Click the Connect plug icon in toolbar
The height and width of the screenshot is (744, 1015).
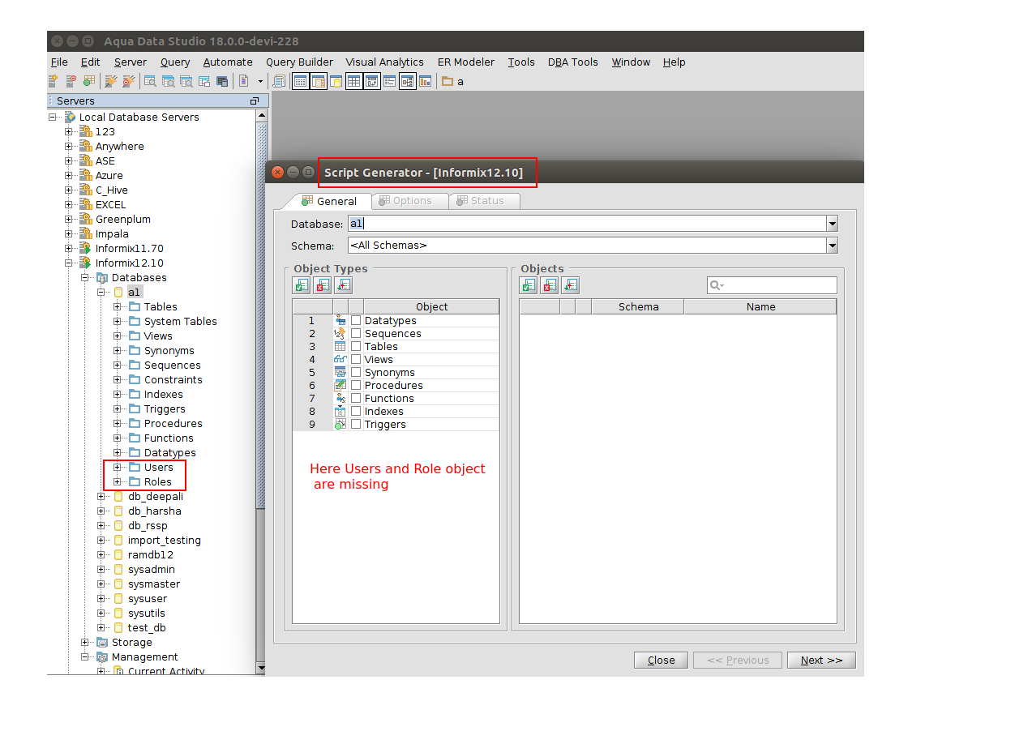[x=111, y=81]
